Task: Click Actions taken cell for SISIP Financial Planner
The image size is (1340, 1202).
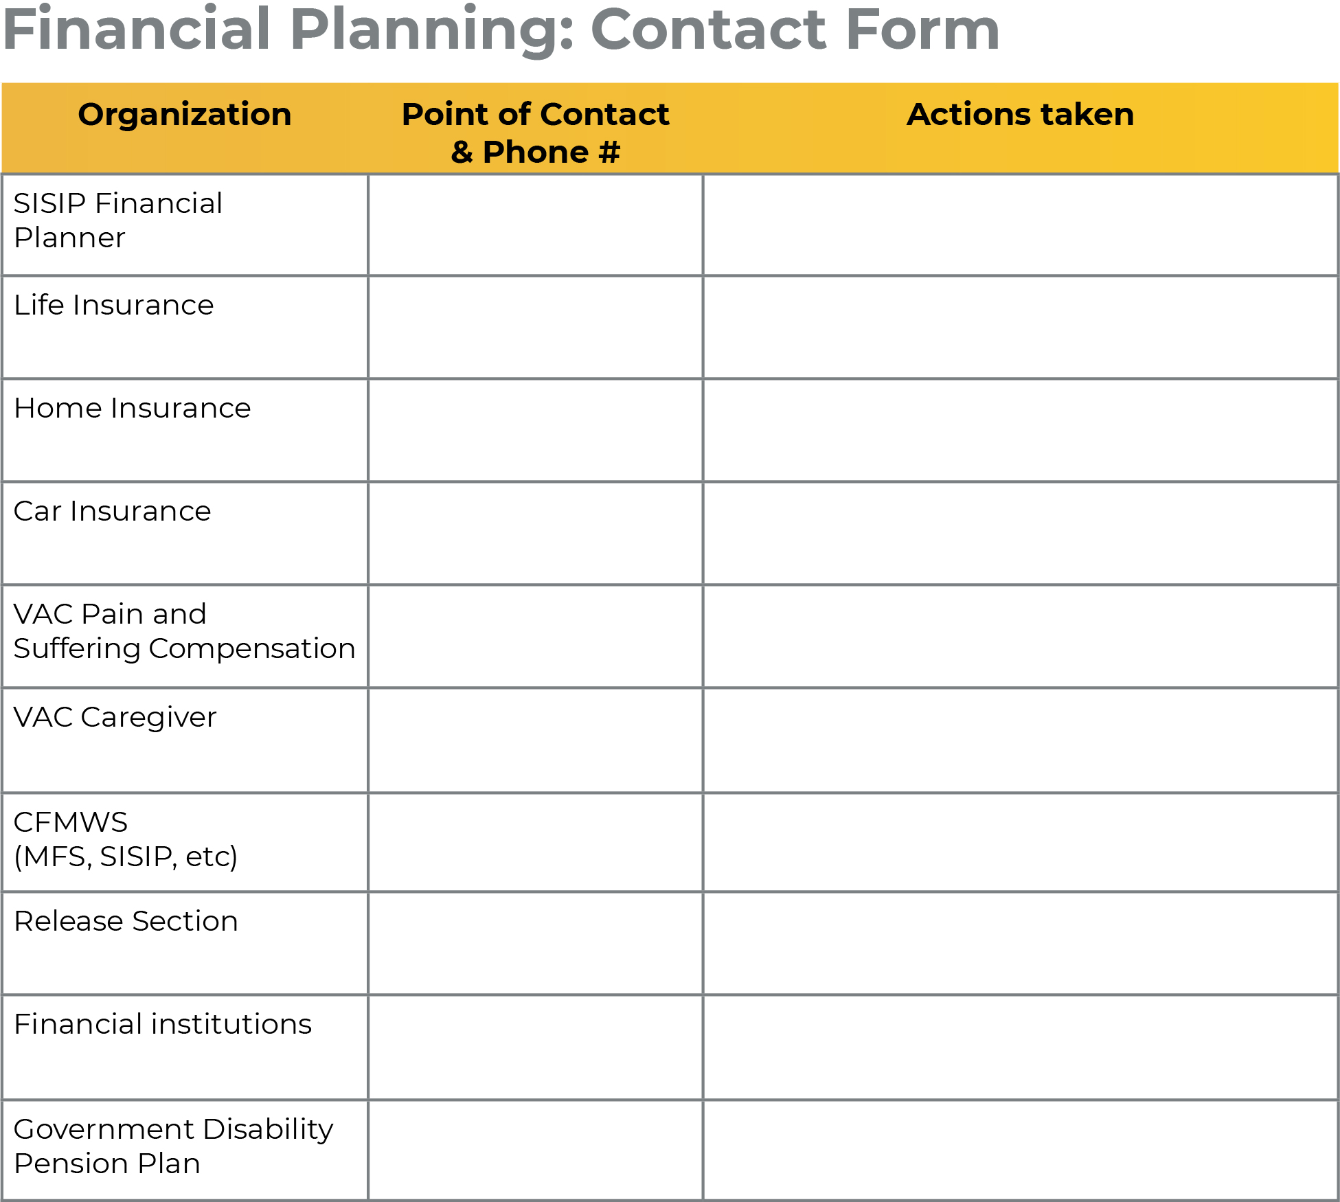Action: click(x=1020, y=225)
